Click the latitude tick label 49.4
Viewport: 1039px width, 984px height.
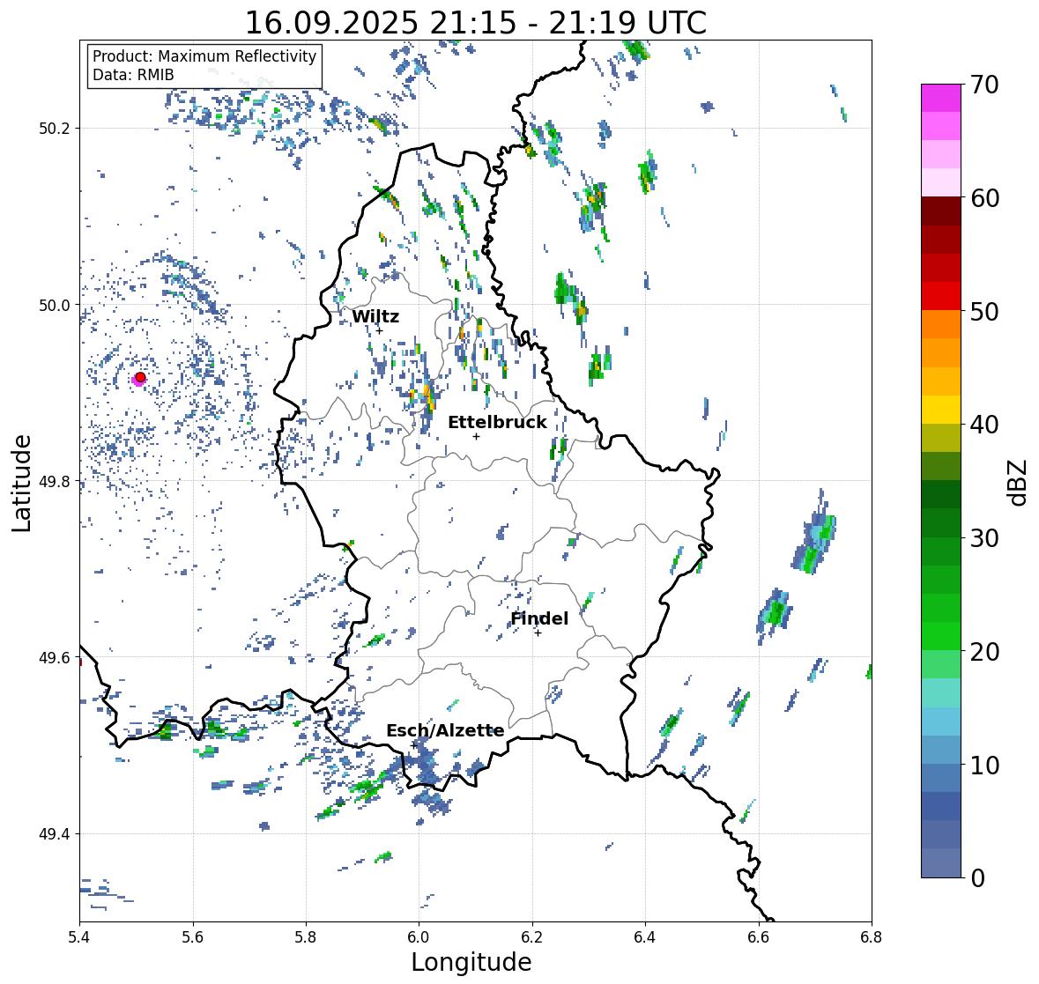pyautogui.click(x=55, y=834)
